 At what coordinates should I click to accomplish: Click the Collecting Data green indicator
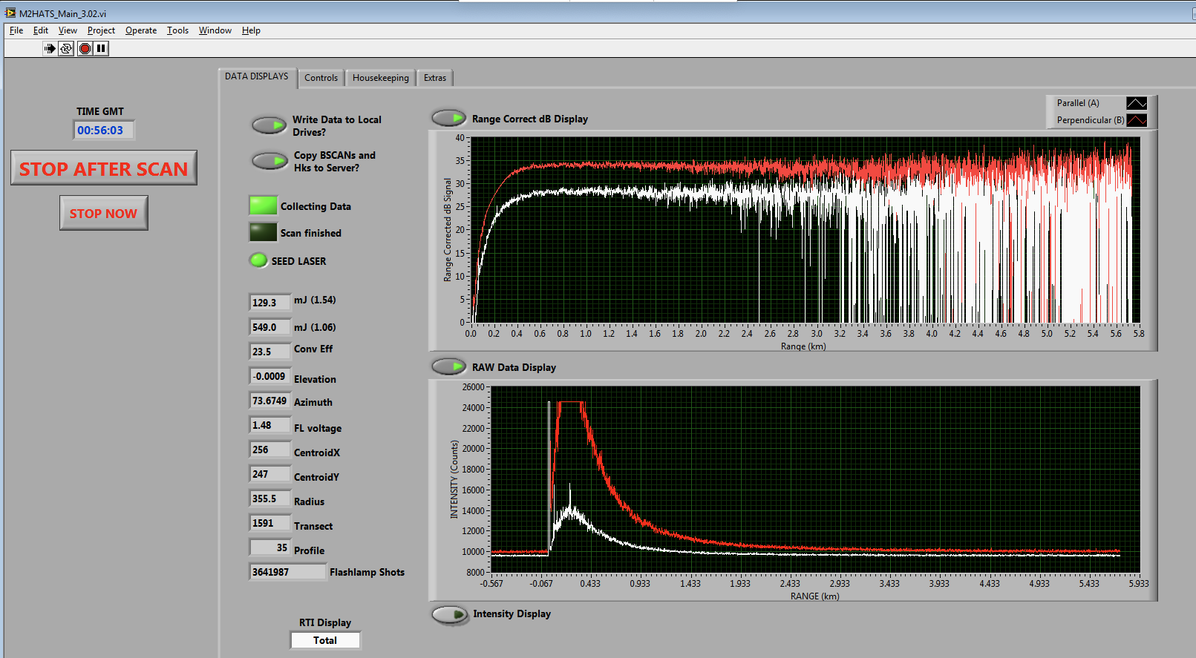point(263,205)
